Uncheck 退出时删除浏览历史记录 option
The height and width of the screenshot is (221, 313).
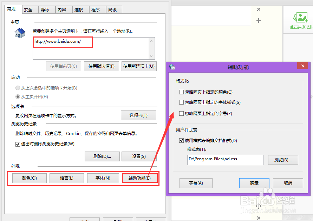[x=18, y=144]
